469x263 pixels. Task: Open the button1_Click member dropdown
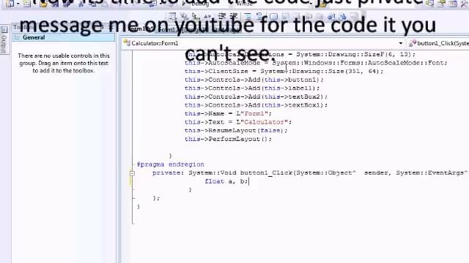click(438, 43)
